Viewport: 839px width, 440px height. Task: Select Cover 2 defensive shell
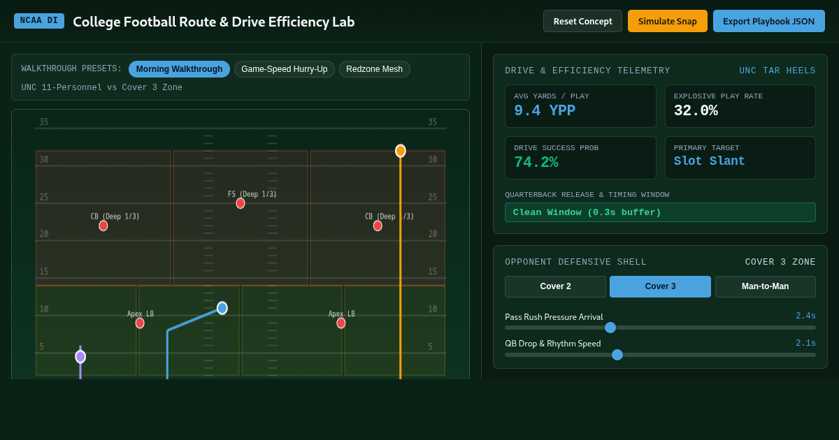pyautogui.click(x=555, y=286)
